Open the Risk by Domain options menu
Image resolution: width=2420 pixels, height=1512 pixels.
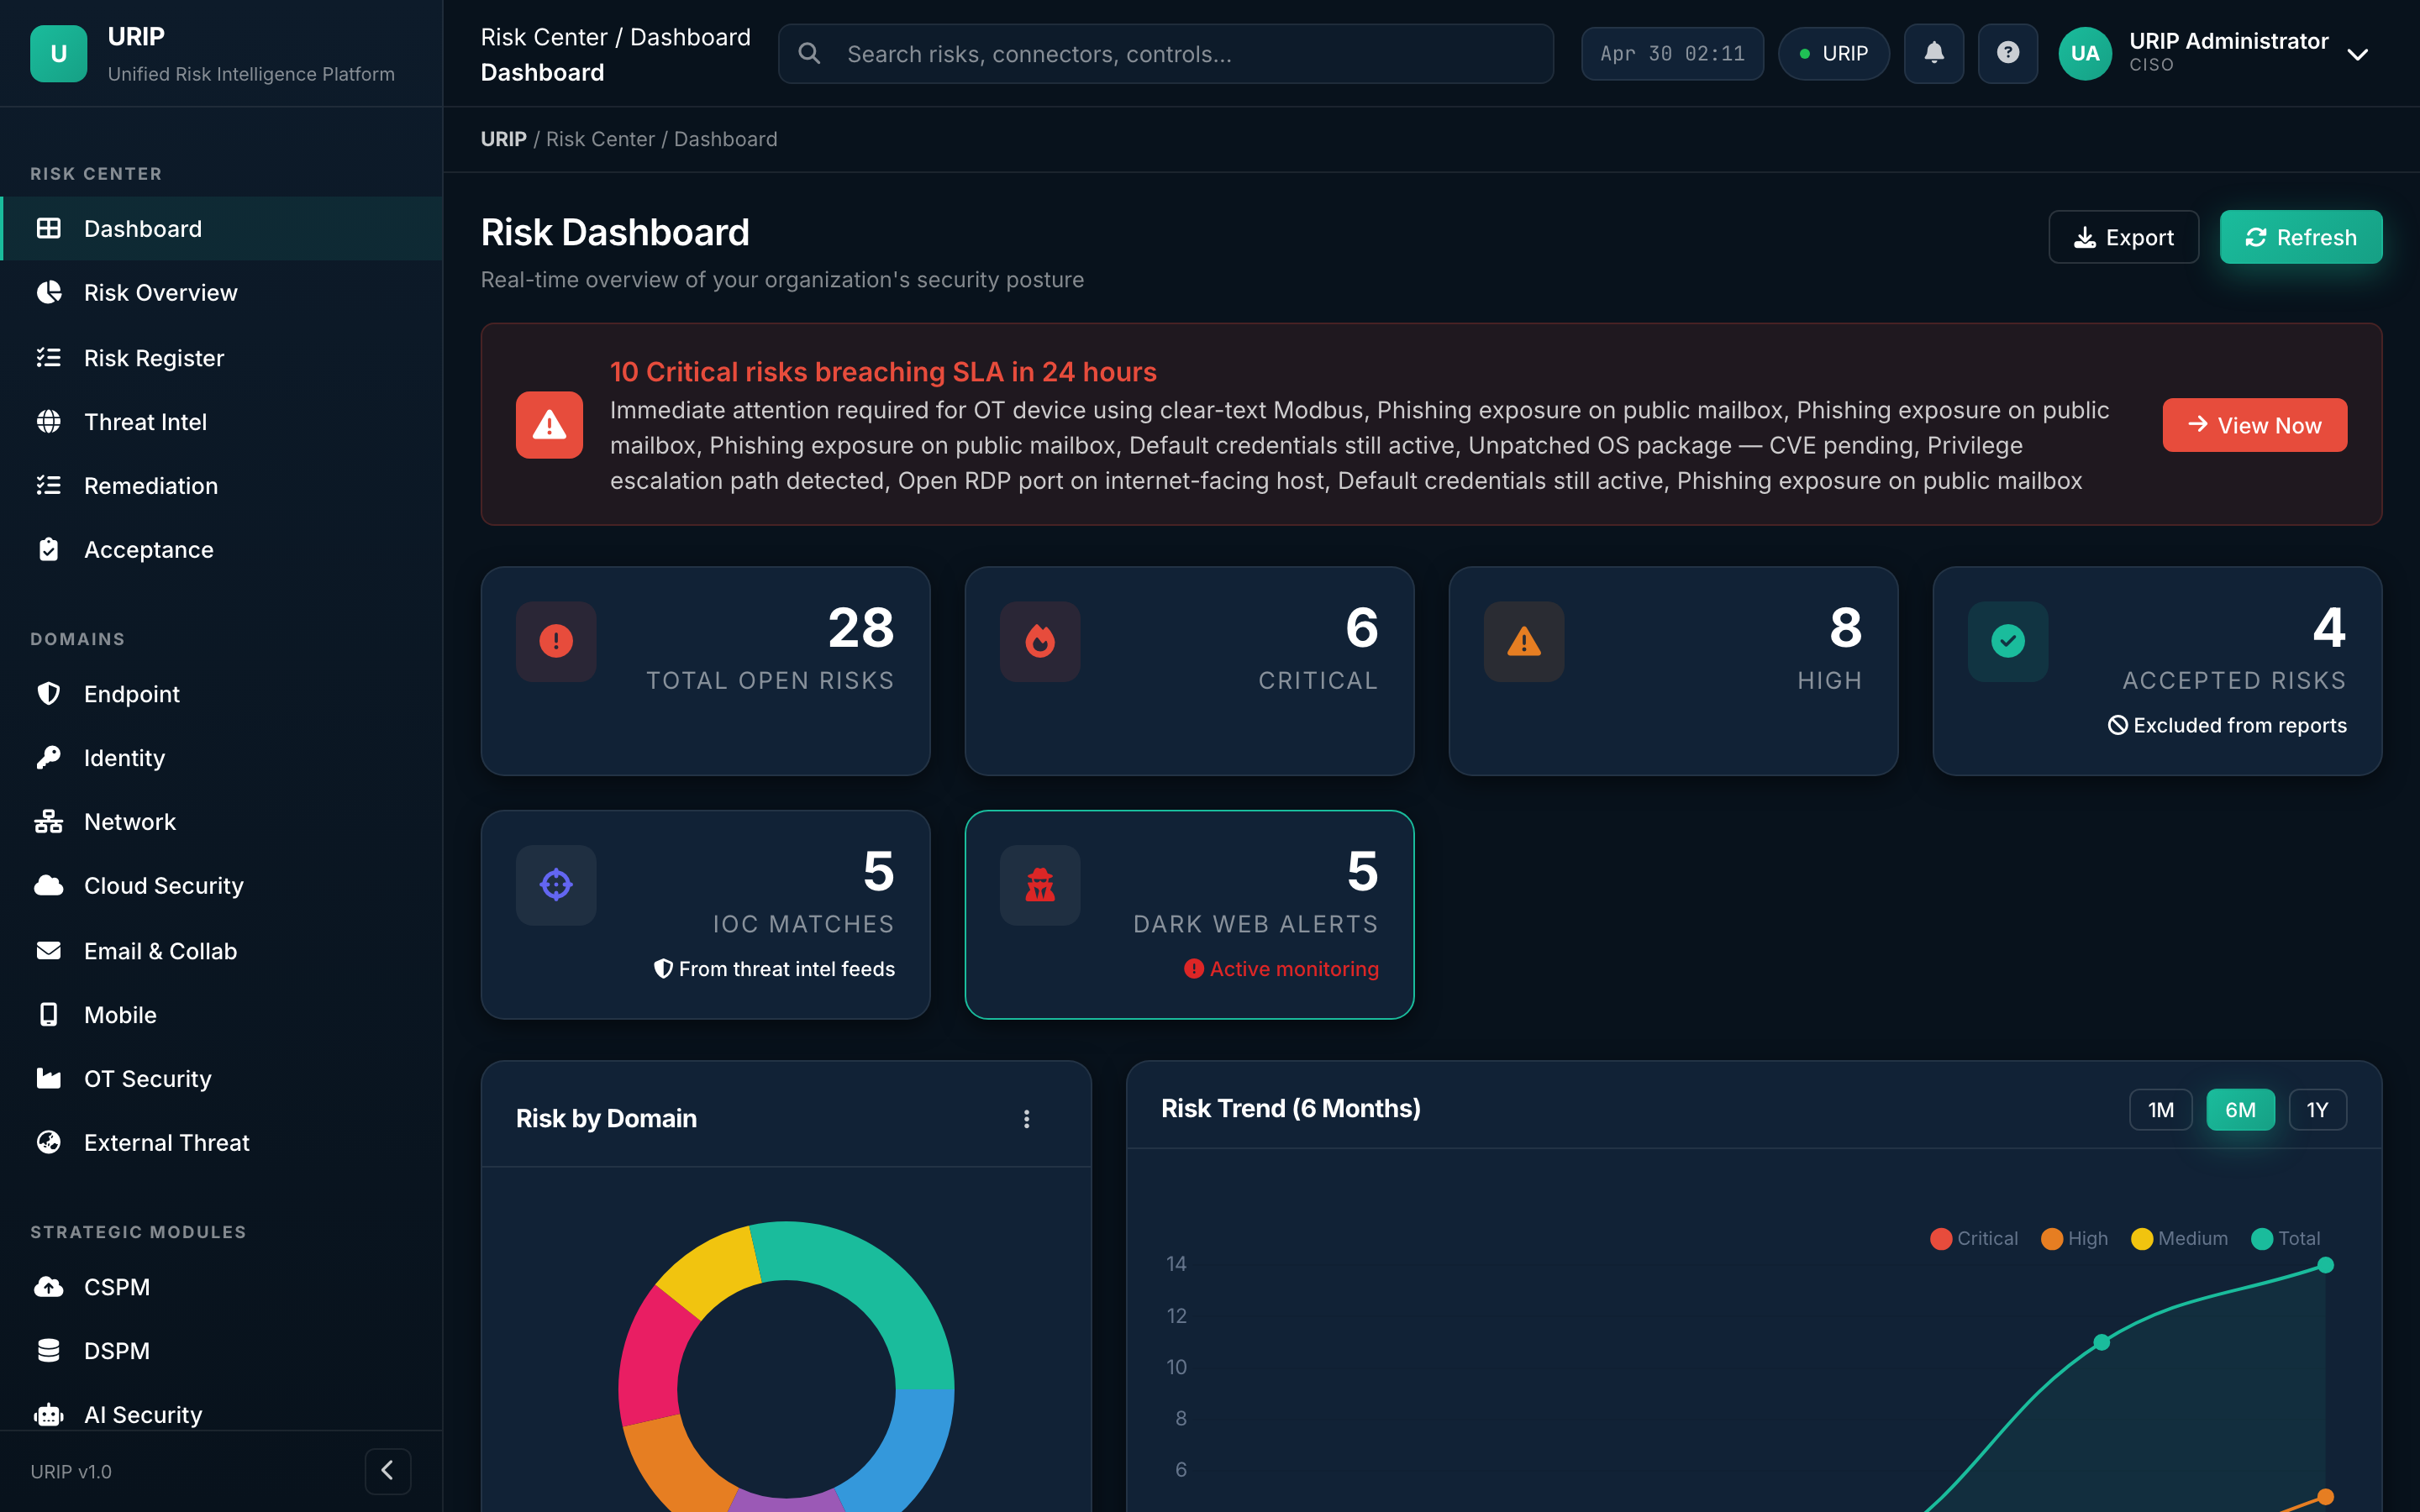[1026, 1118]
